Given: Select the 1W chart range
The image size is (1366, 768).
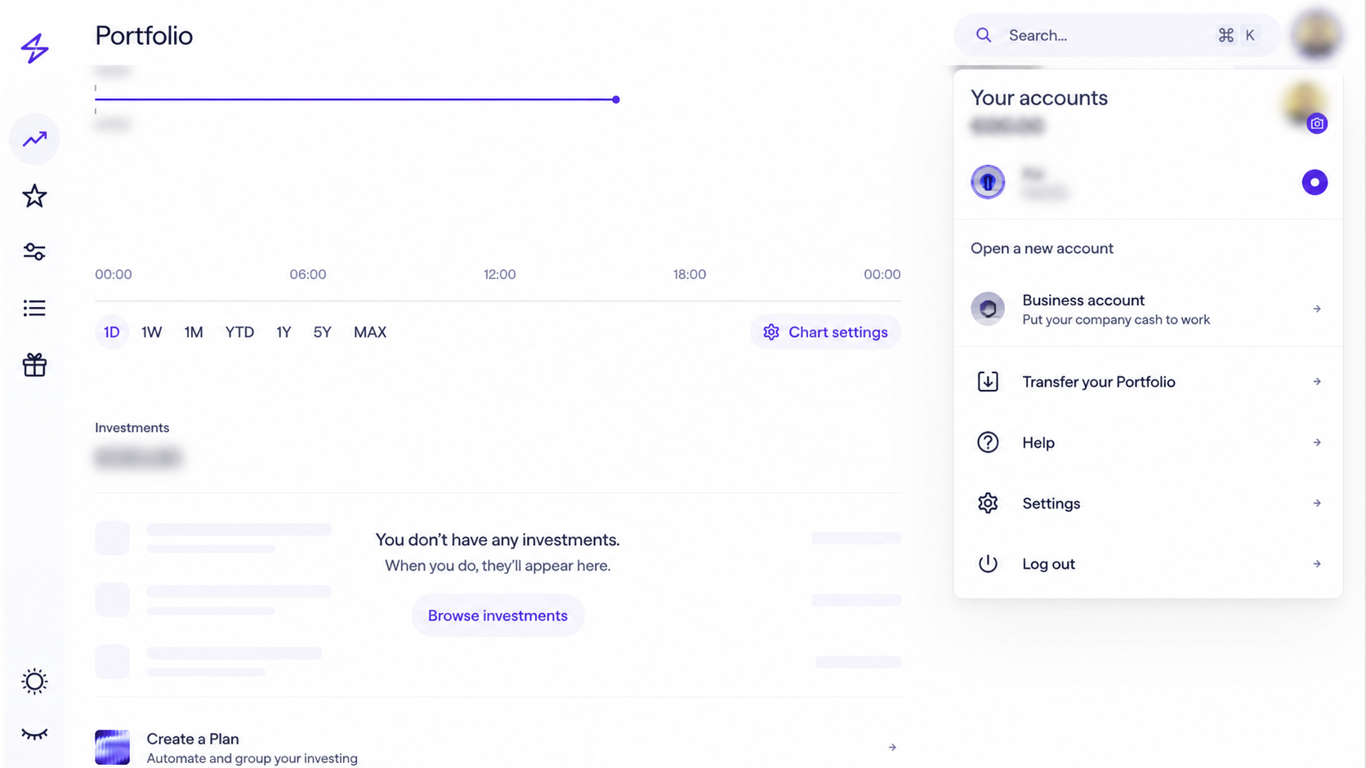Looking at the screenshot, I should coord(152,332).
